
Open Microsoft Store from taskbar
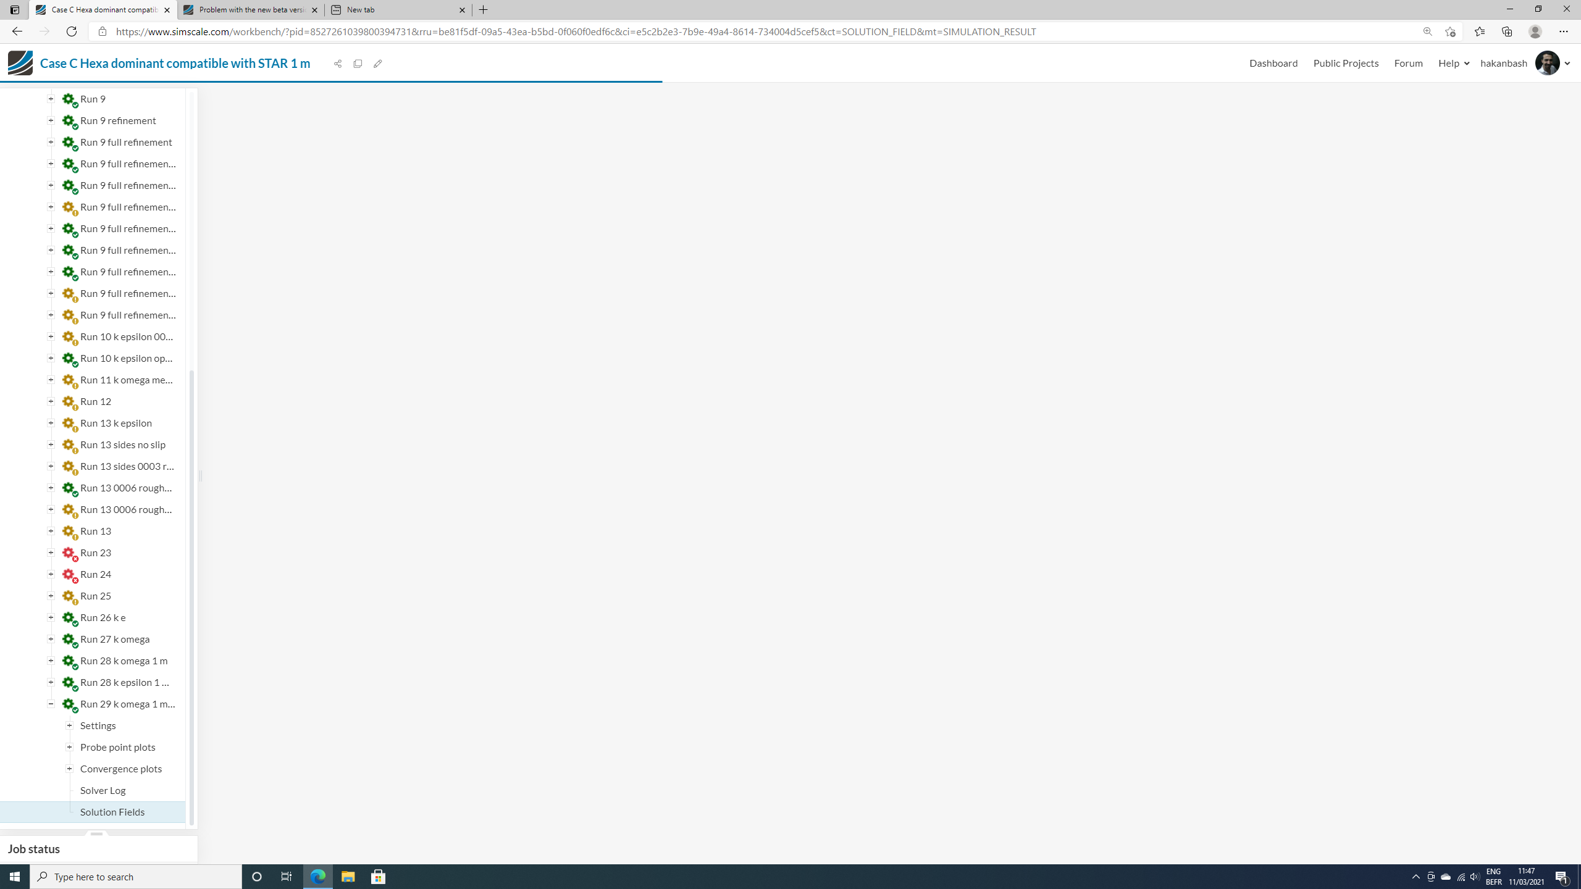(378, 877)
